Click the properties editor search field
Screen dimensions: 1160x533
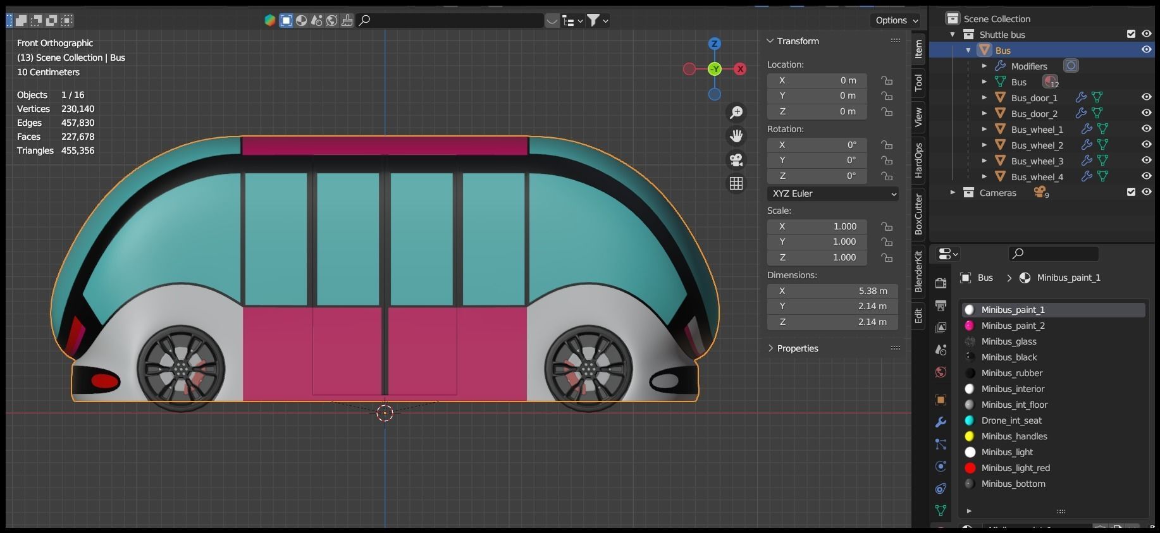point(1053,254)
